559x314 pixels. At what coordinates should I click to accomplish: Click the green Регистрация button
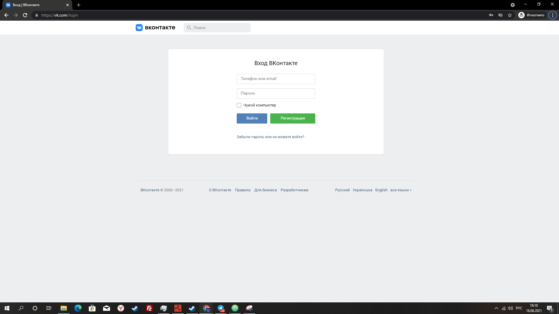click(293, 118)
